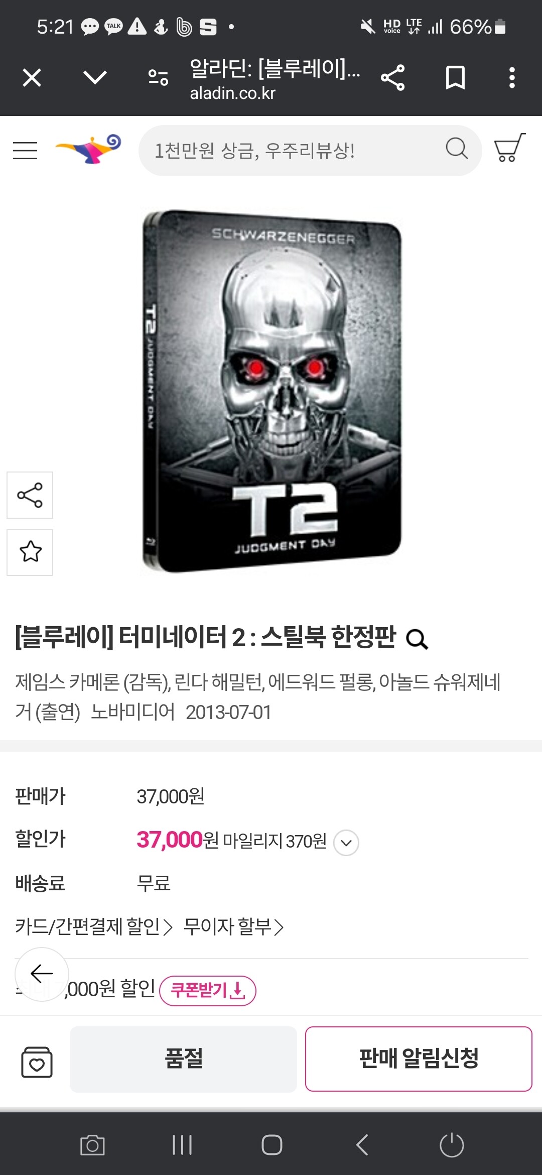Open wishlist box icon at bottom left
Image resolution: width=542 pixels, height=1175 pixels.
pyautogui.click(x=37, y=1062)
